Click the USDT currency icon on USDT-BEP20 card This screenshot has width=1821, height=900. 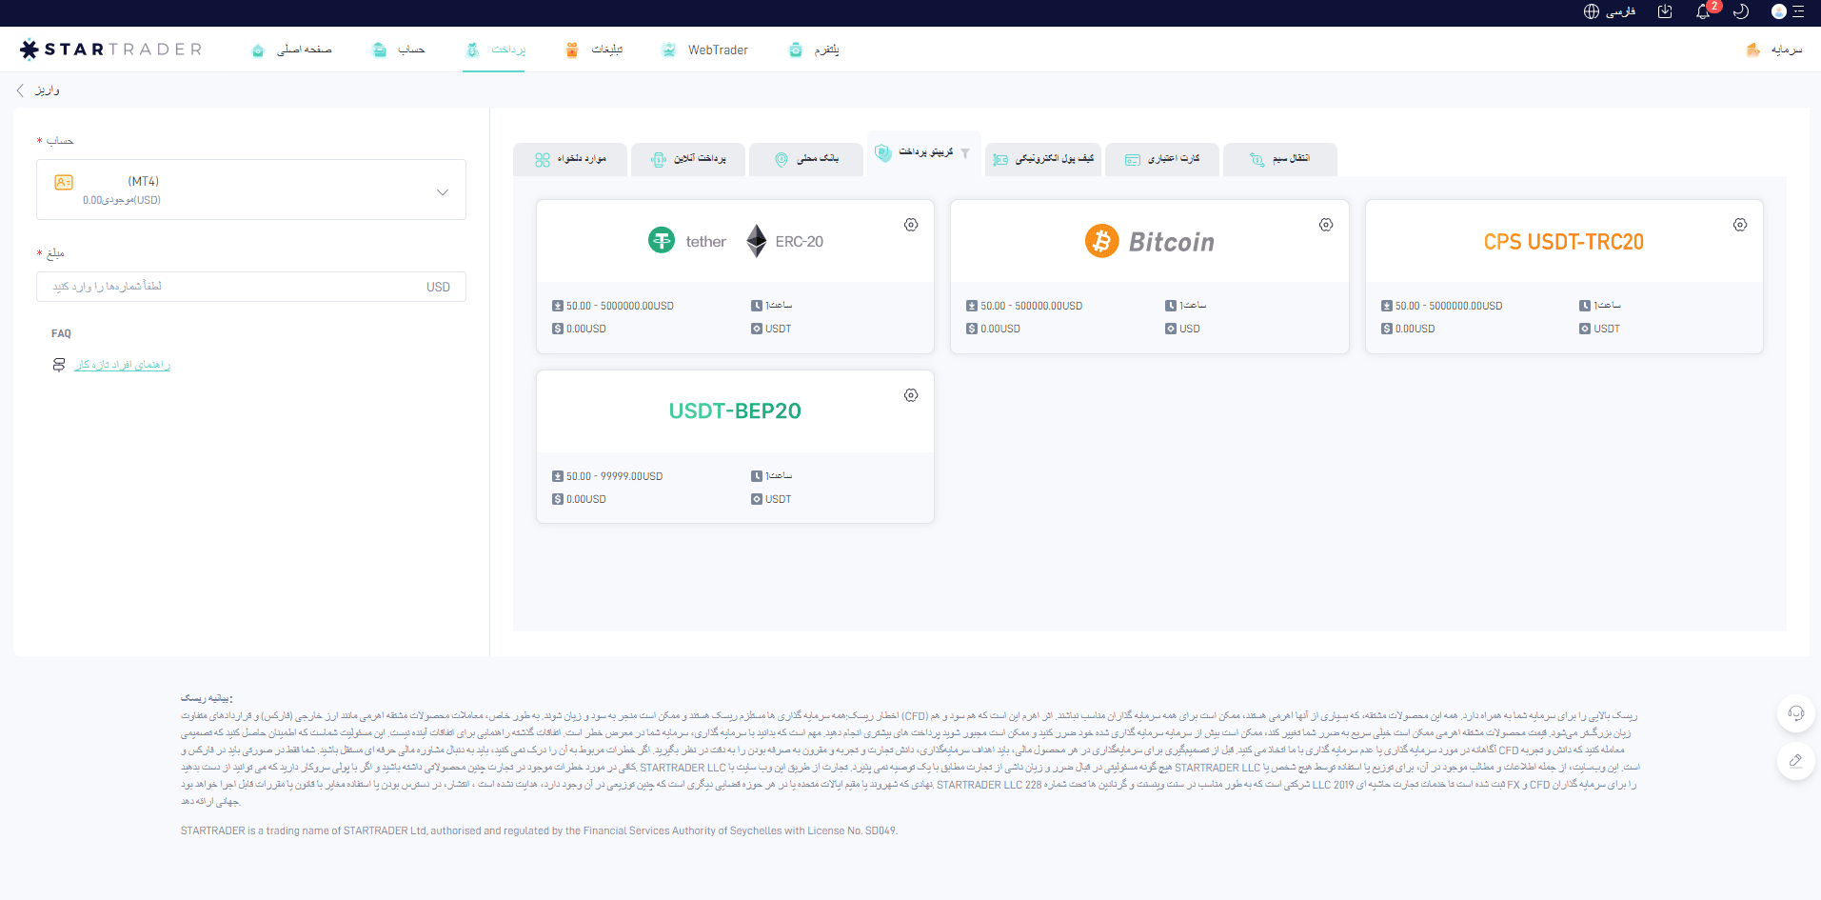coord(757,499)
